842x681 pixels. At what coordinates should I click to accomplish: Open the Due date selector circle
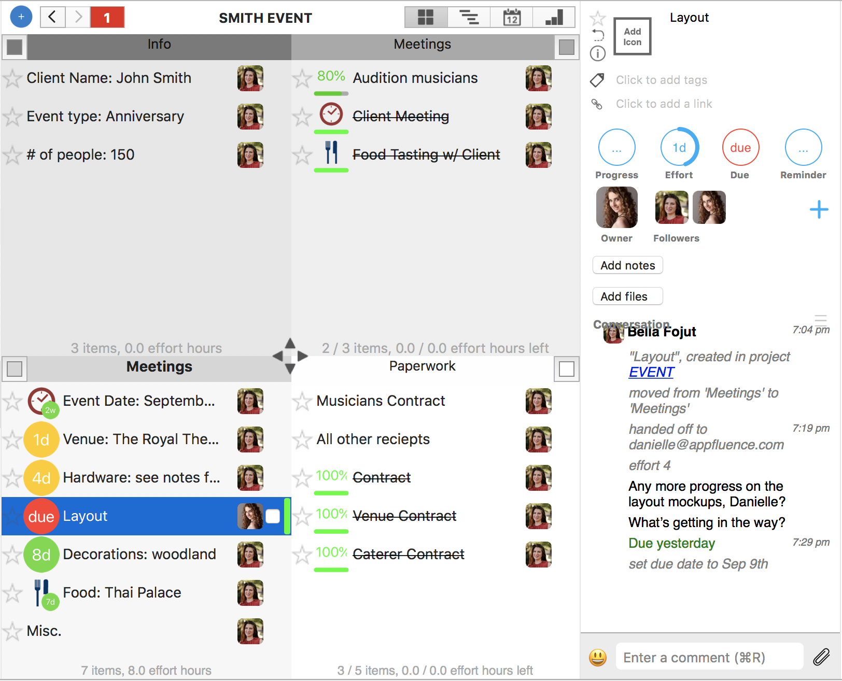740,148
